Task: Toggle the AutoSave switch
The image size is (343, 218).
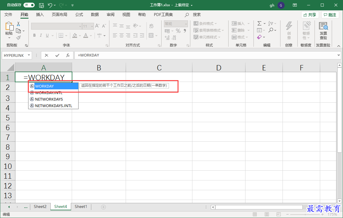Action: click(29, 5)
